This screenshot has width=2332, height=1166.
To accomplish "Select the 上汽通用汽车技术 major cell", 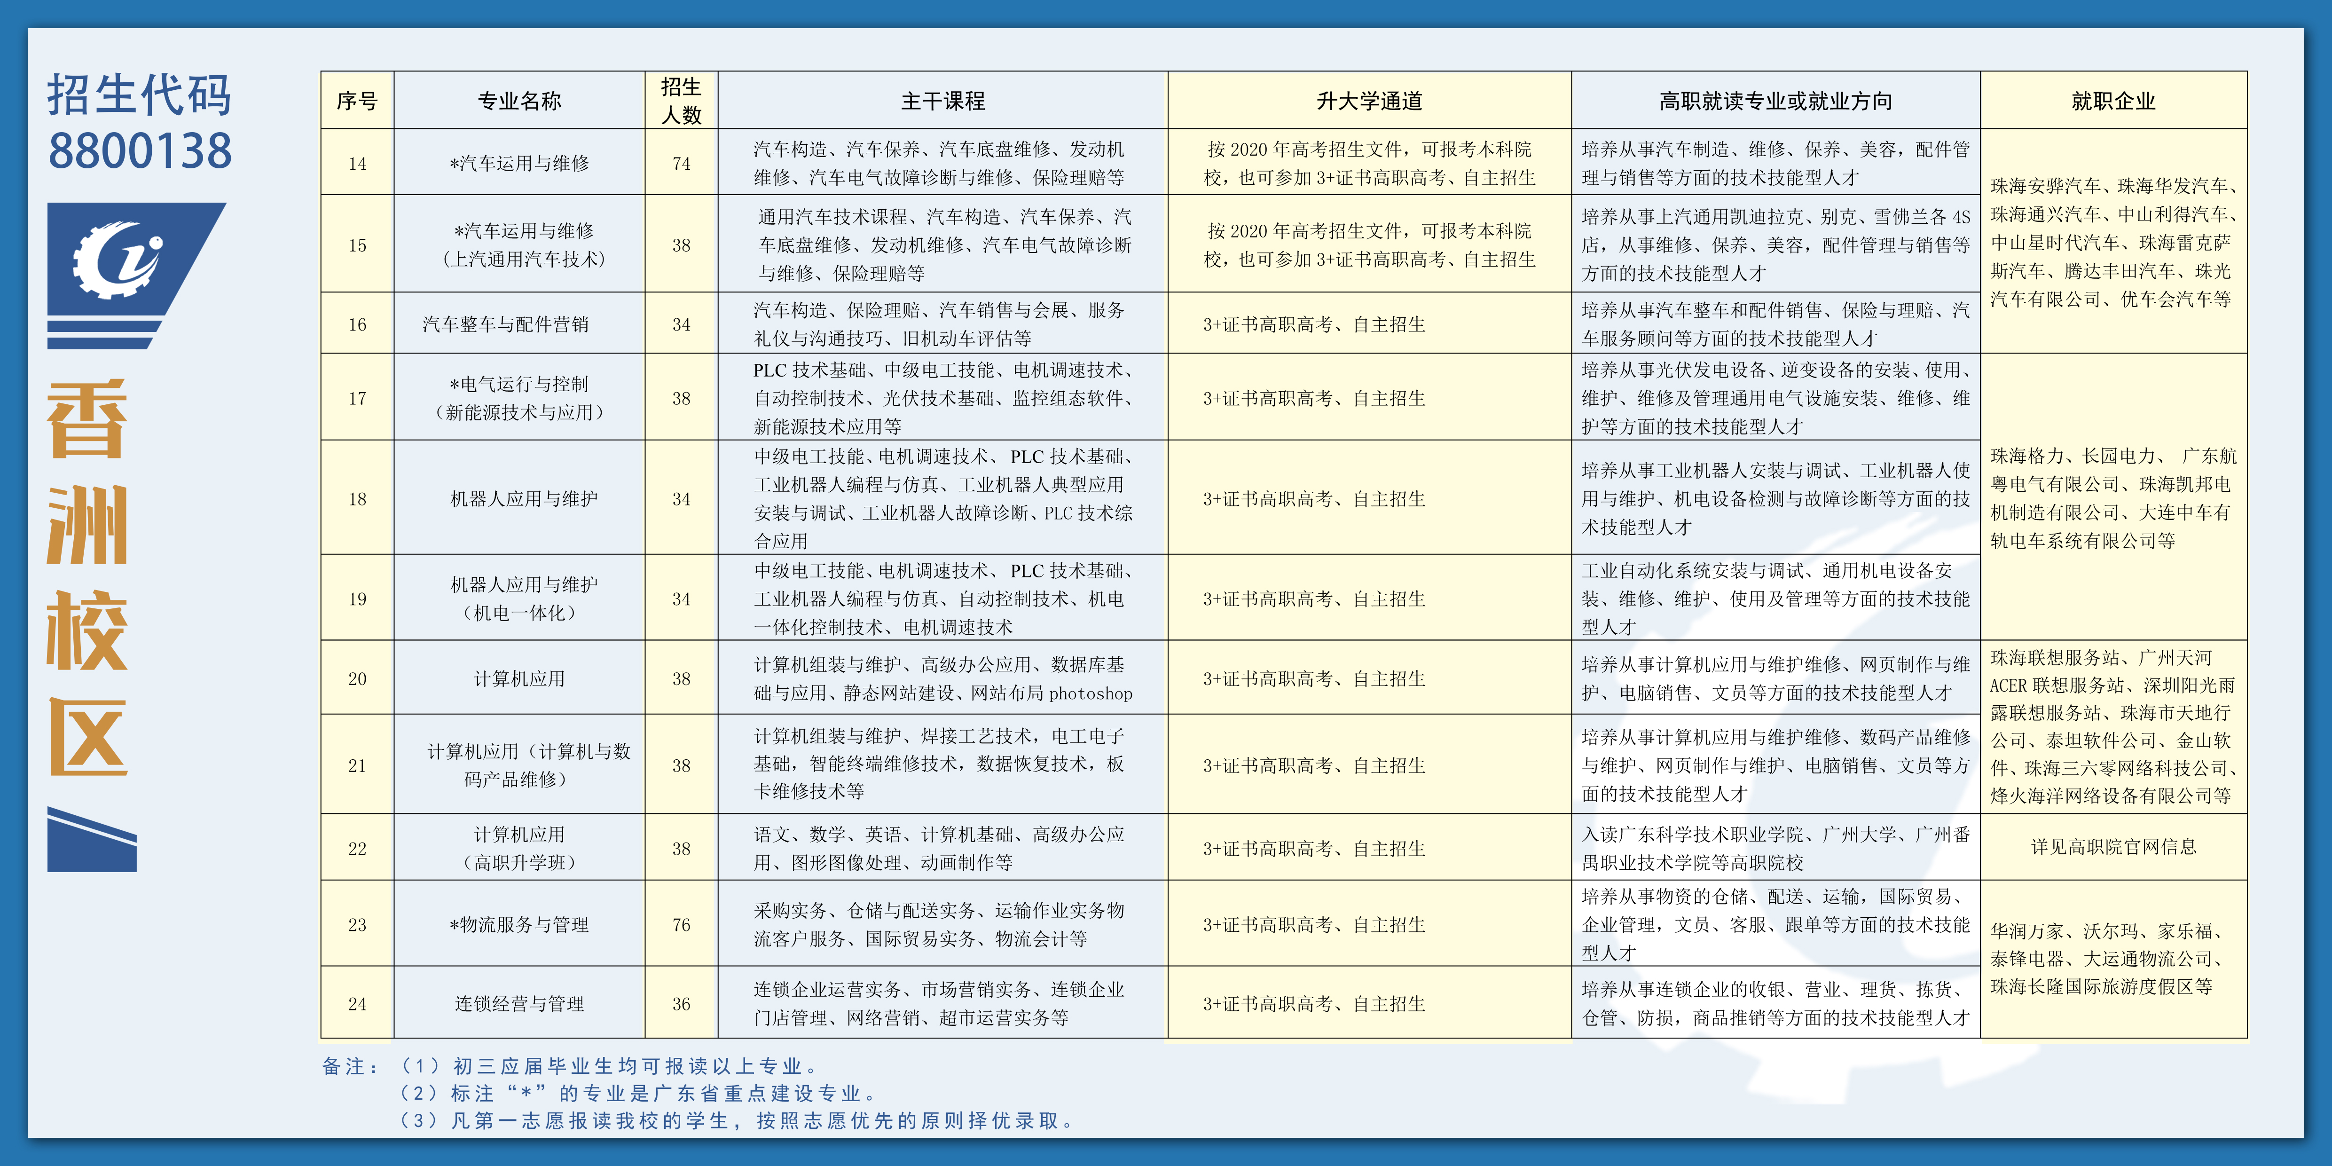I will tap(519, 244).
